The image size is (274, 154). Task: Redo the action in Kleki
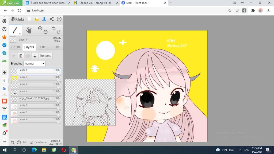pos(59,32)
